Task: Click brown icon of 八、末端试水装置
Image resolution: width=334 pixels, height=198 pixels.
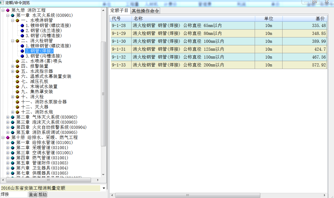Action: (17, 87)
